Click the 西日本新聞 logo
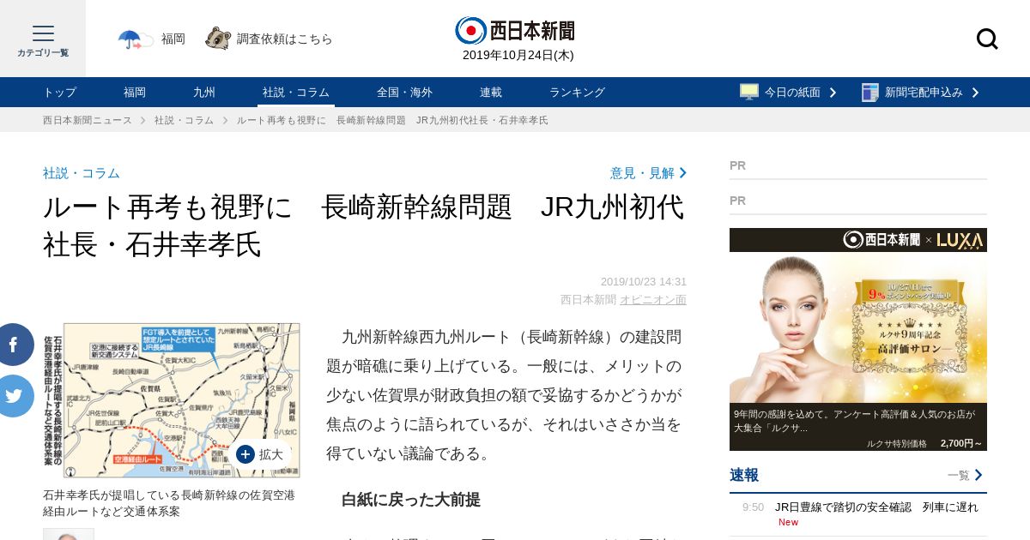 (515, 30)
